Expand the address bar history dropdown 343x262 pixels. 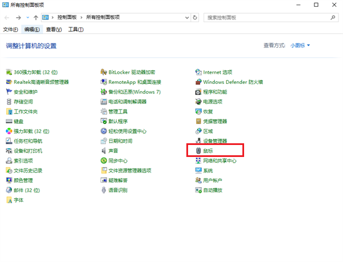[187, 18]
